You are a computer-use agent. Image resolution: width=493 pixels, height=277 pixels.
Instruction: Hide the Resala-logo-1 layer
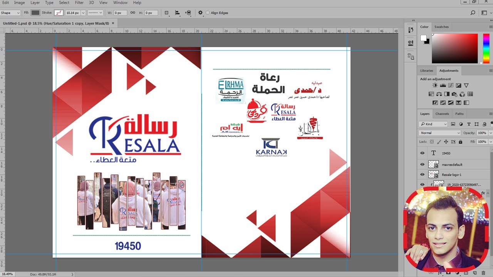pyautogui.click(x=422, y=175)
